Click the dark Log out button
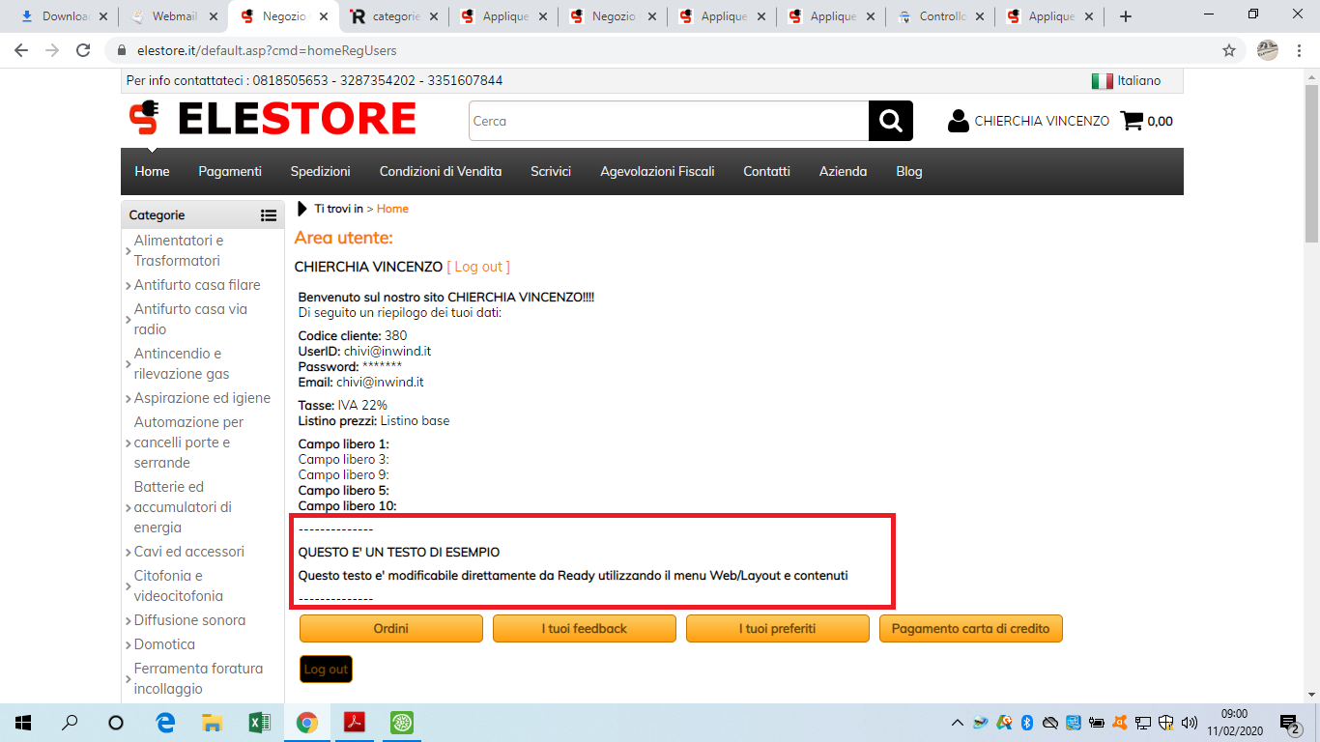The width and height of the screenshot is (1320, 742). pos(326,669)
